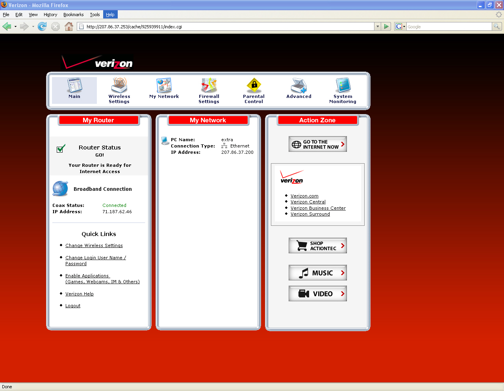Open the Bookmarks menu
The image size is (504, 391).
coord(73,15)
